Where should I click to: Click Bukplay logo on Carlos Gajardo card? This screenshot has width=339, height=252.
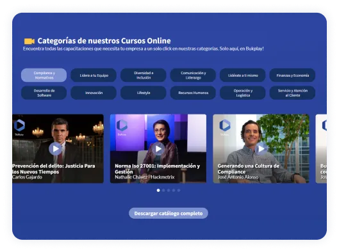pyautogui.click(x=19, y=127)
